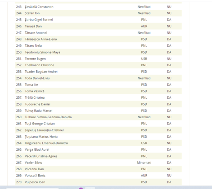The width and height of the screenshot is (212, 189).
Task: Open deputy Șovăială Constantin's entry
Action: (x=39, y=7)
